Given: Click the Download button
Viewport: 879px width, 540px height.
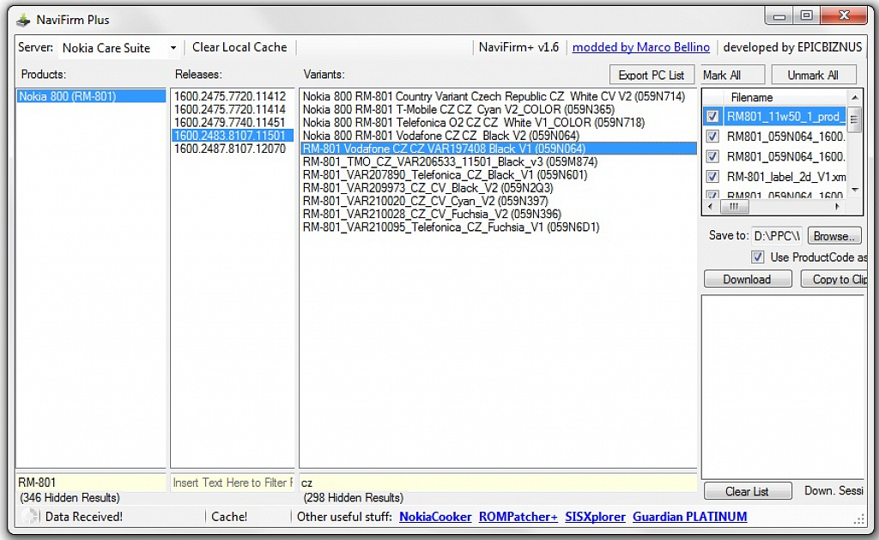Looking at the screenshot, I should [748, 279].
